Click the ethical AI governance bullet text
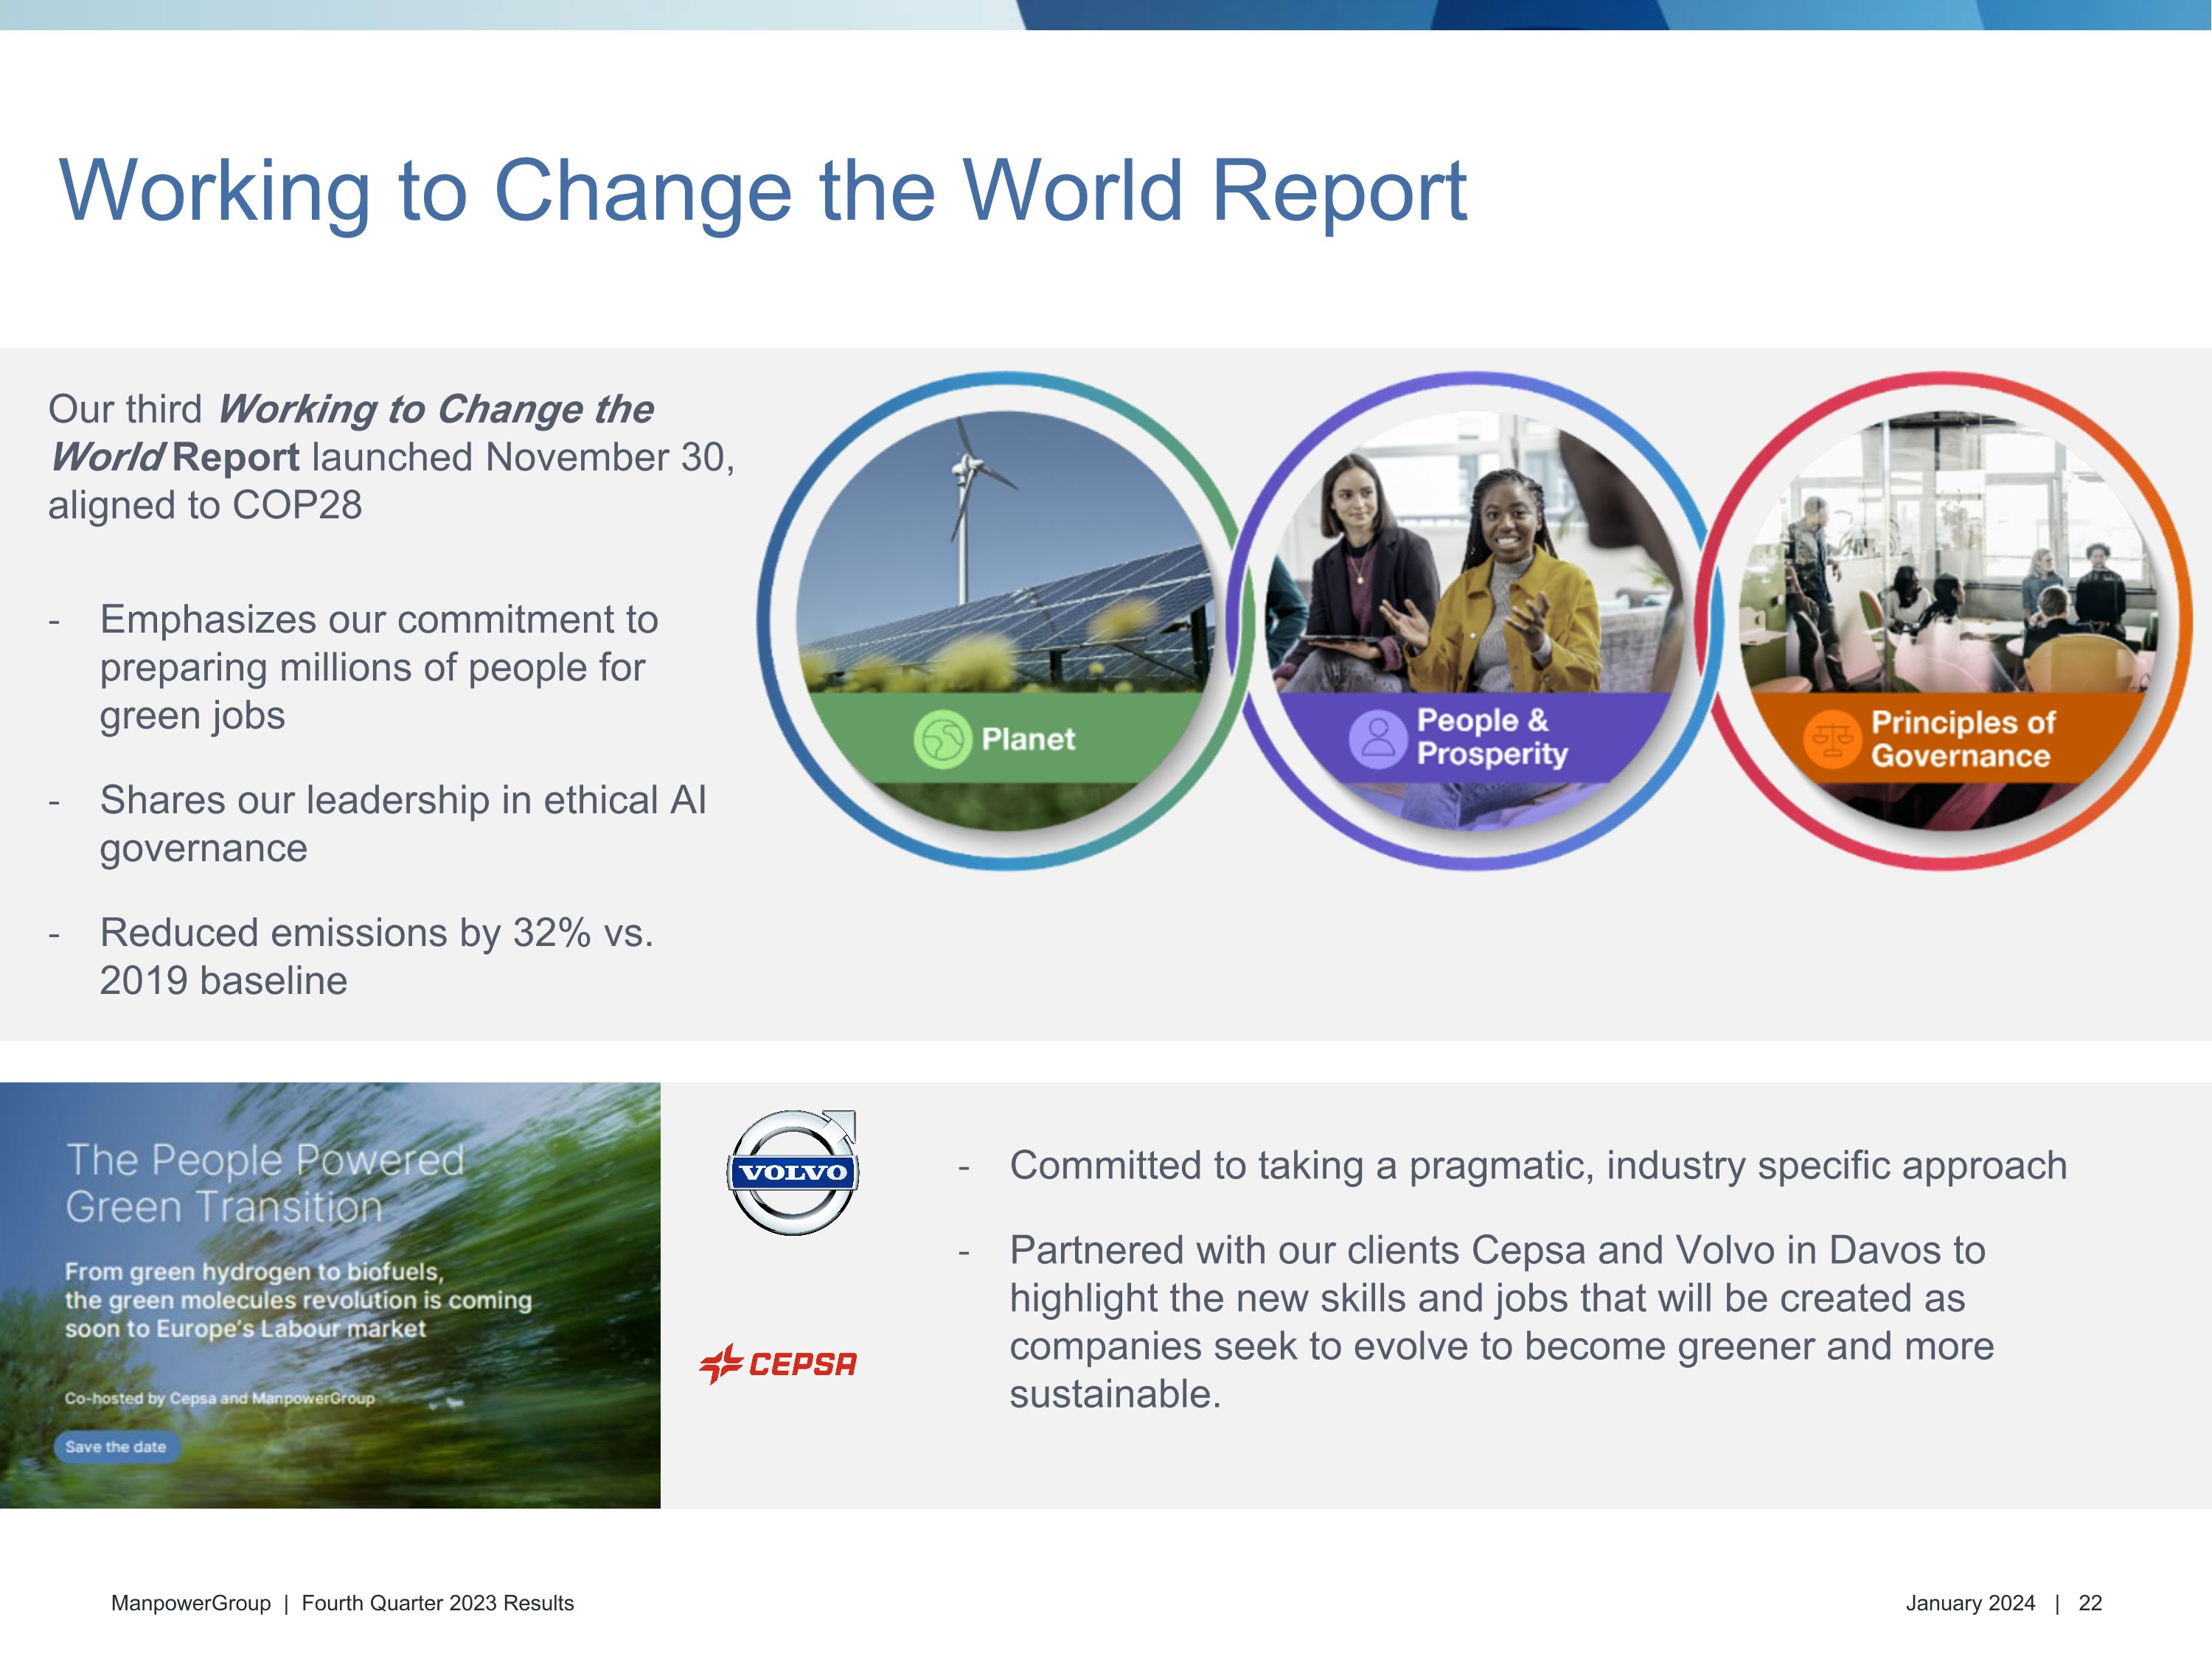The width and height of the screenshot is (2212, 1659). (402, 824)
